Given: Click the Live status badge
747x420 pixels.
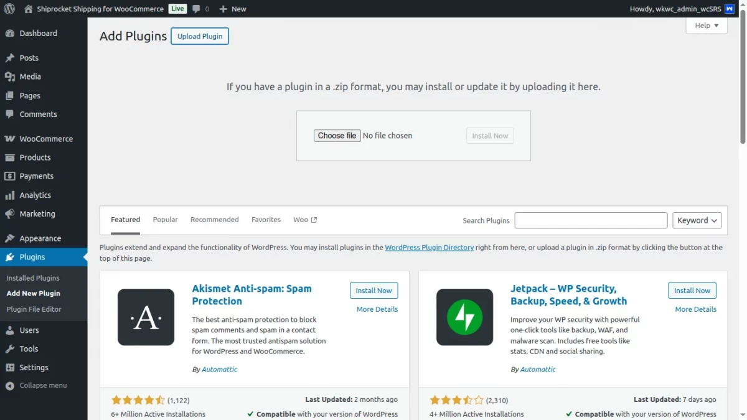Looking at the screenshot, I should (x=178, y=9).
